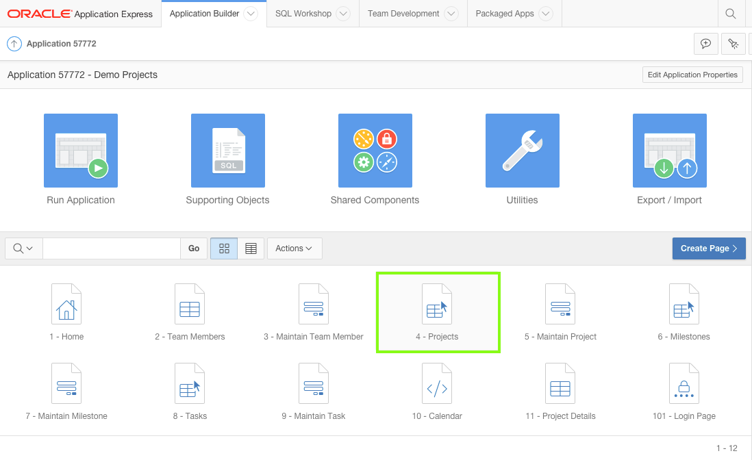
Task: Open page 3 - Maintain Team Member icon
Action: tap(313, 304)
